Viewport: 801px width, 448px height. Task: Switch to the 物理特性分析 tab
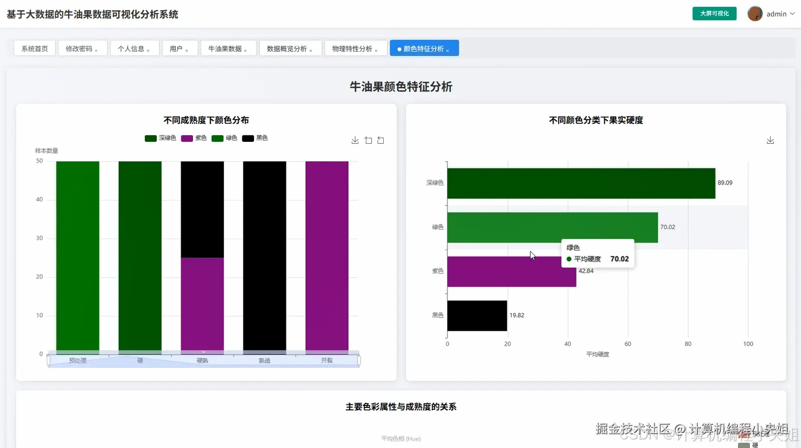352,49
